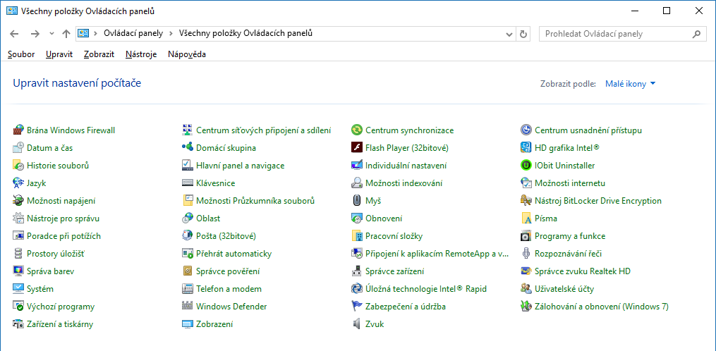Open the Nástroje menu
The width and height of the screenshot is (716, 351).
(x=141, y=54)
